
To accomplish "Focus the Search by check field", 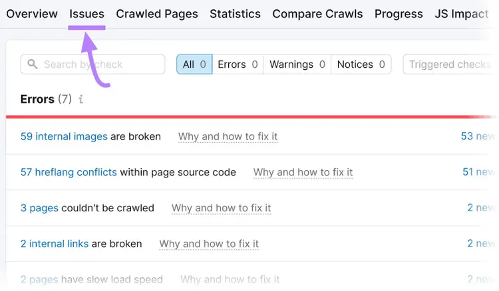I will [92, 64].
